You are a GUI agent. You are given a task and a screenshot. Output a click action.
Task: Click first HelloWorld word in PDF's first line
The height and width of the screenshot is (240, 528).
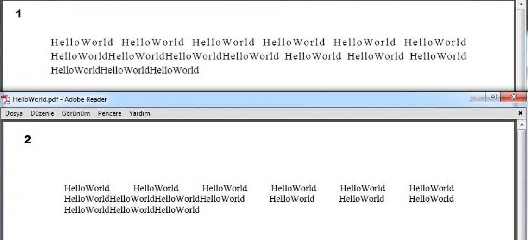87,188
